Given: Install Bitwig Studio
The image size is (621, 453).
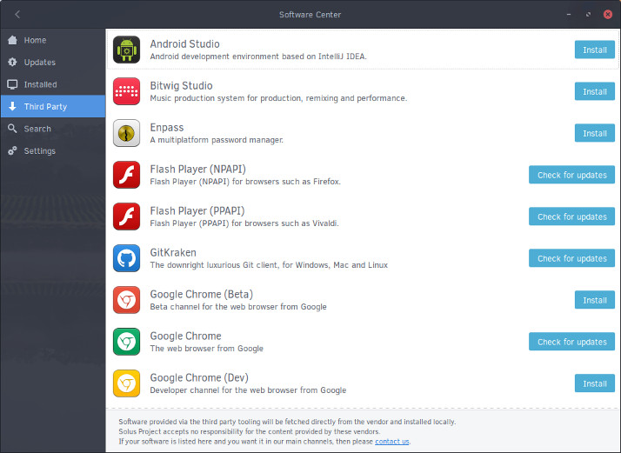Looking at the screenshot, I should point(594,91).
